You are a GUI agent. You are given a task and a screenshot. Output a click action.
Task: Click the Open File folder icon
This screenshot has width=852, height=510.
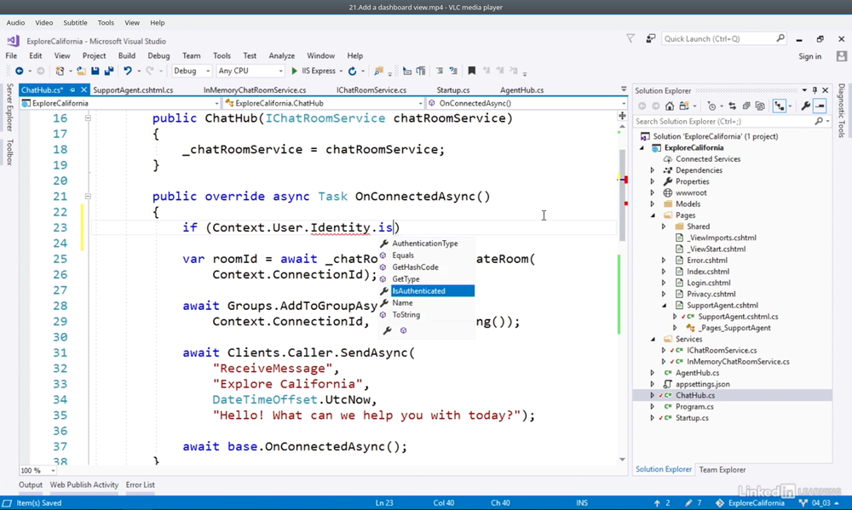[x=81, y=72]
